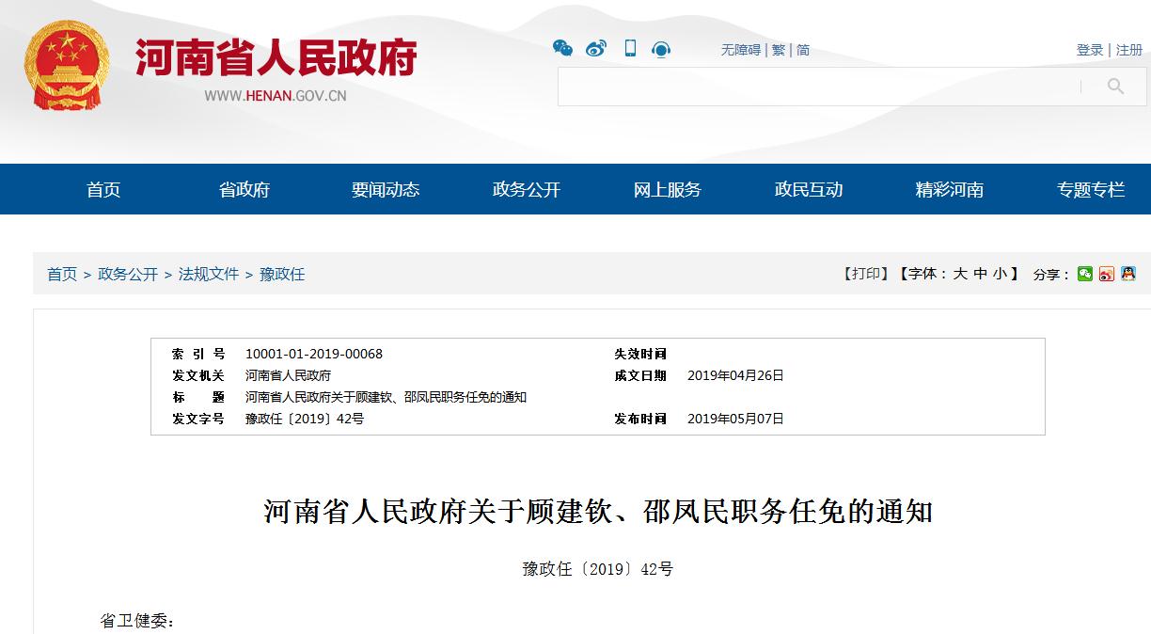Viewport: 1151px width, 634px height.
Task: Open the customer service headset icon
Action: (661, 50)
